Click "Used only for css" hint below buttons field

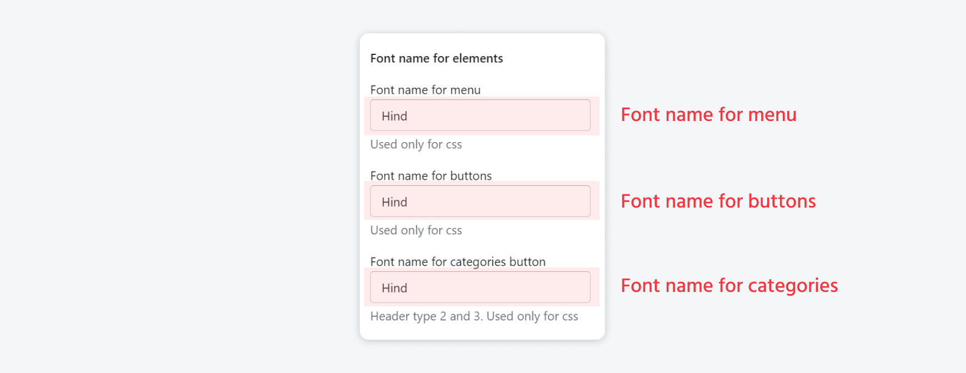(416, 230)
